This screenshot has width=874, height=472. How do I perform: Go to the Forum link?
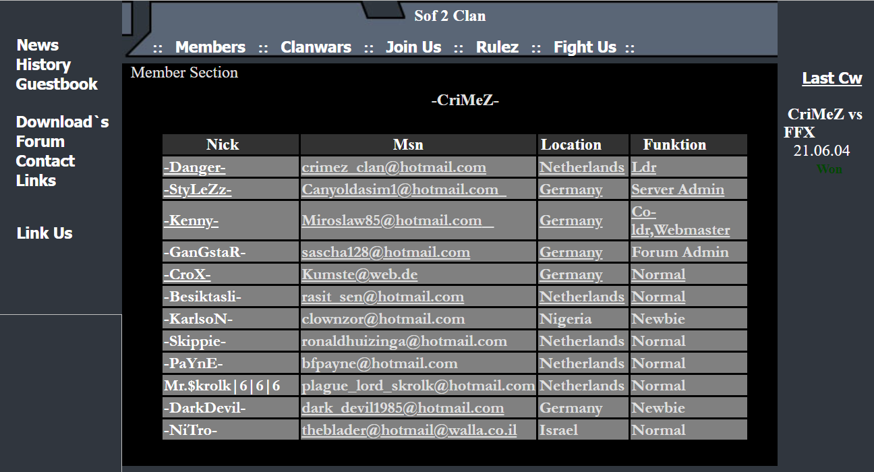tap(40, 142)
